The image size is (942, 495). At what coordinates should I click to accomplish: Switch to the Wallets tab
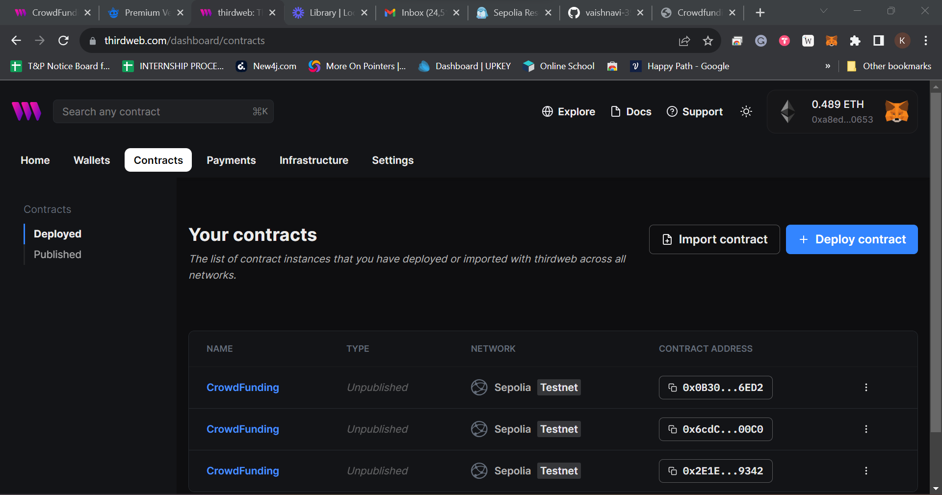(92, 160)
